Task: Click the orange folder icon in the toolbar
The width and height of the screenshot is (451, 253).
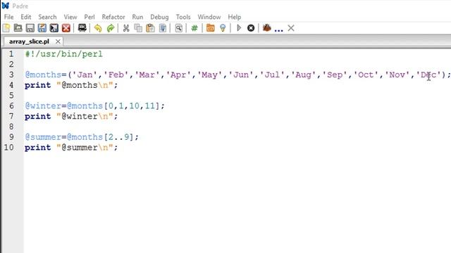Action: pos(211,28)
